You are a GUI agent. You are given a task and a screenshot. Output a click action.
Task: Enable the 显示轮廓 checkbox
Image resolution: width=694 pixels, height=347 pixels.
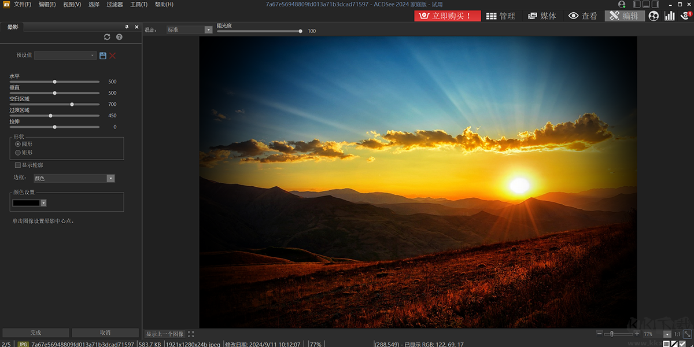point(18,165)
